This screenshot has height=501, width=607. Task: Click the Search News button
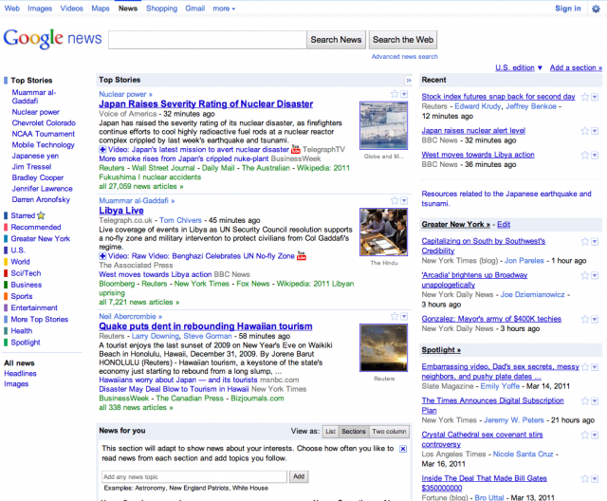click(x=336, y=40)
